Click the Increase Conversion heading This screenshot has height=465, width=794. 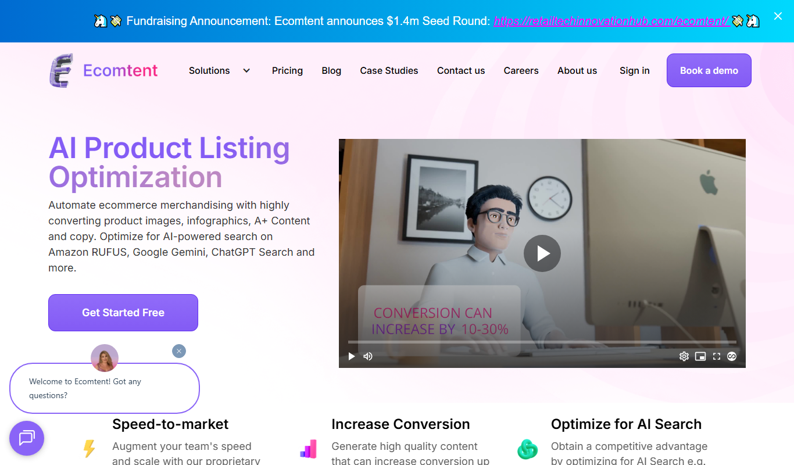400,424
